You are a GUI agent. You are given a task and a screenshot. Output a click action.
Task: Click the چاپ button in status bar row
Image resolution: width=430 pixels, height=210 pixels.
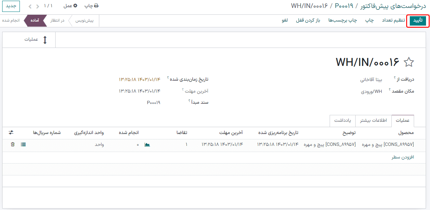pyautogui.click(x=369, y=21)
